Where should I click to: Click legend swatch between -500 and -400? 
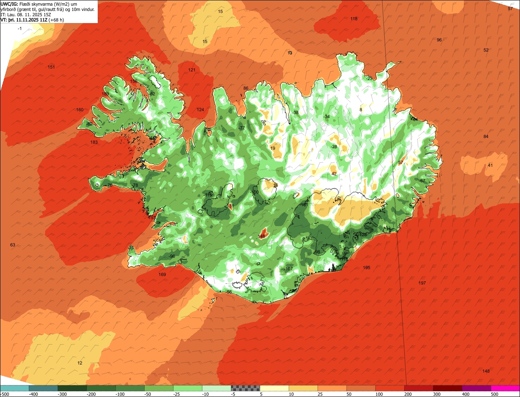pos(14,388)
